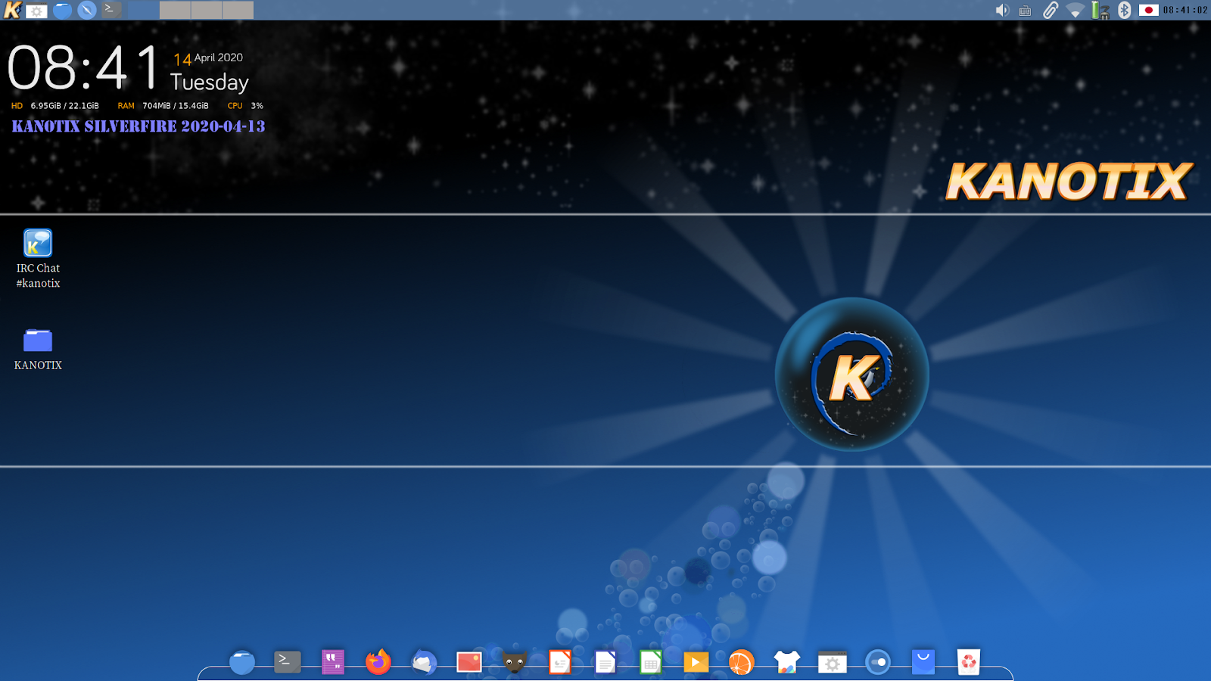Open the volume speaker tray icon
Screen dimensions: 1211x681
[1001, 10]
